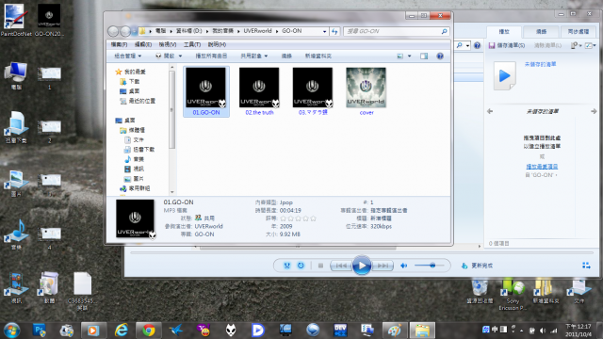The height and width of the screenshot is (339, 603).
Task: Expand the arrow next to 開啟
Action: point(180,56)
